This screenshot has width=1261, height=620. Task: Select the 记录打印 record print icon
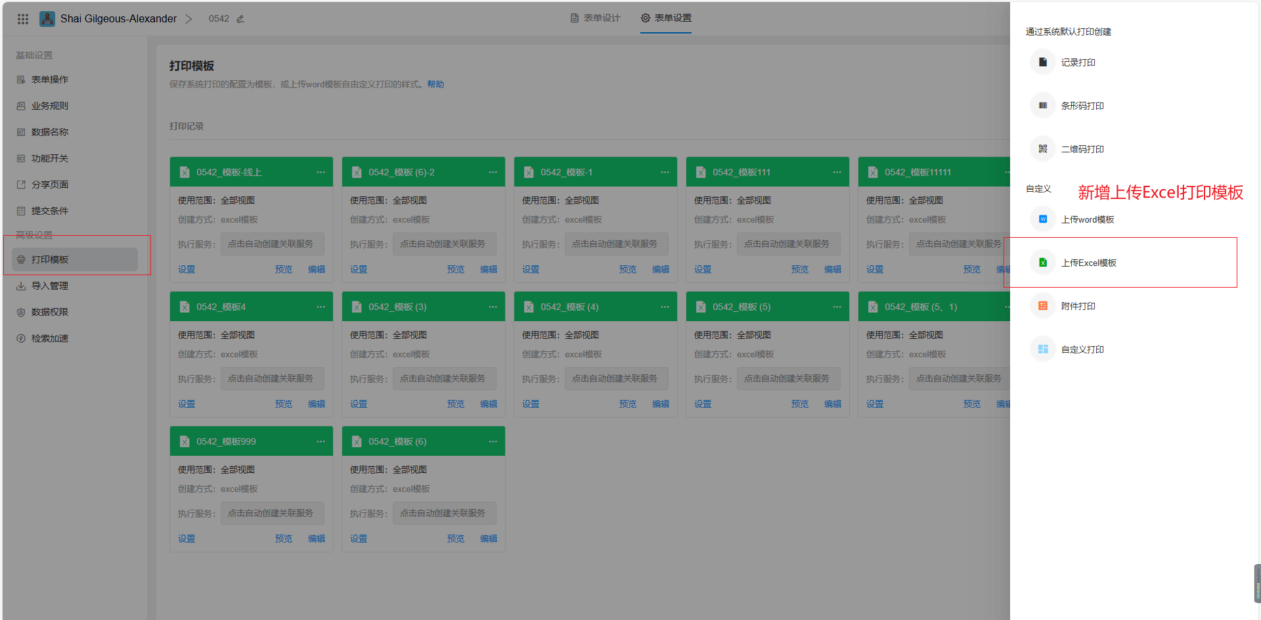tap(1042, 62)
